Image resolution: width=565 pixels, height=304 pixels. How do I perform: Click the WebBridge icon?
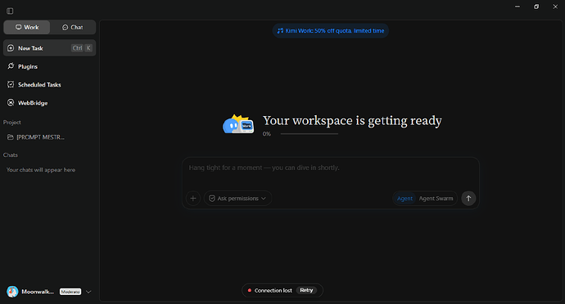click(11, 103)
